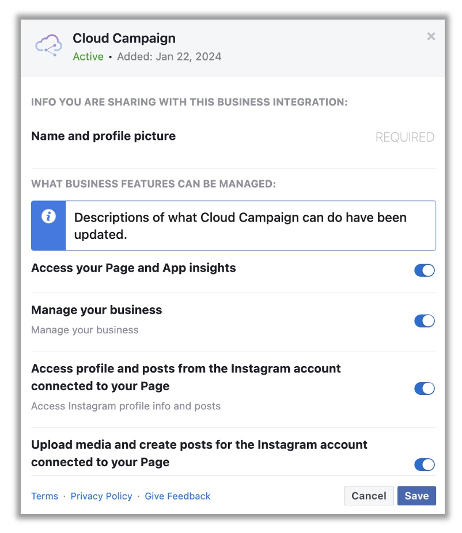Click the green Active status label

(88, 56)
